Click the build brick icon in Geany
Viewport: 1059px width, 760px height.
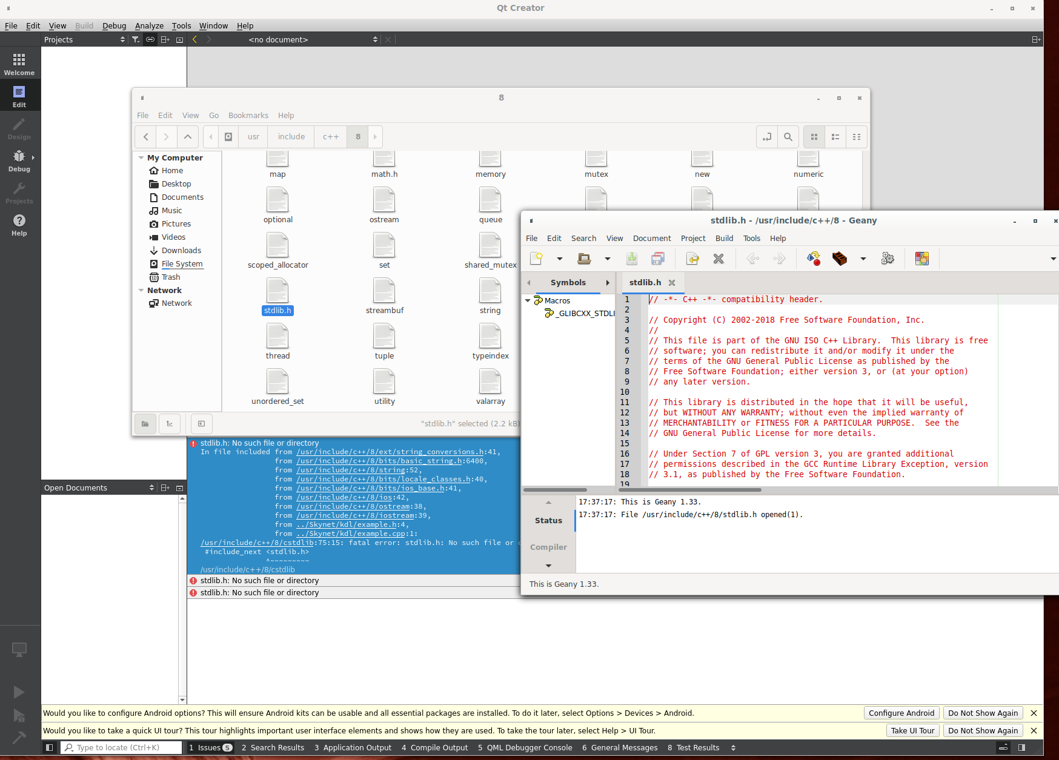pos(840,259)
